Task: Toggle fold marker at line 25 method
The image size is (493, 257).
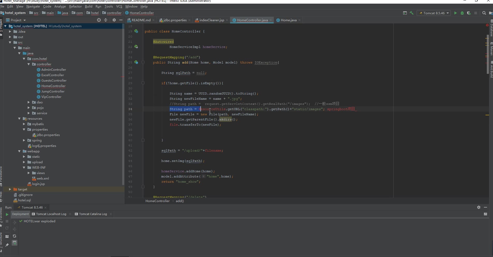Action: [143, 62]
